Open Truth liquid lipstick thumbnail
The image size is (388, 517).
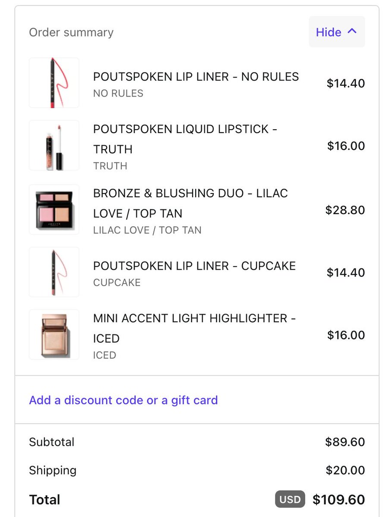(x=54, y=146)
